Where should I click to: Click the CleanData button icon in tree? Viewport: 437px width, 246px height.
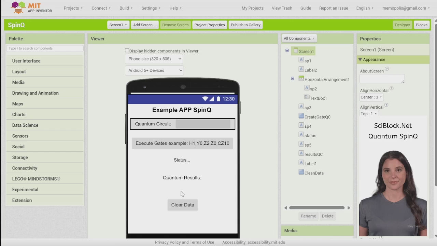301,172
